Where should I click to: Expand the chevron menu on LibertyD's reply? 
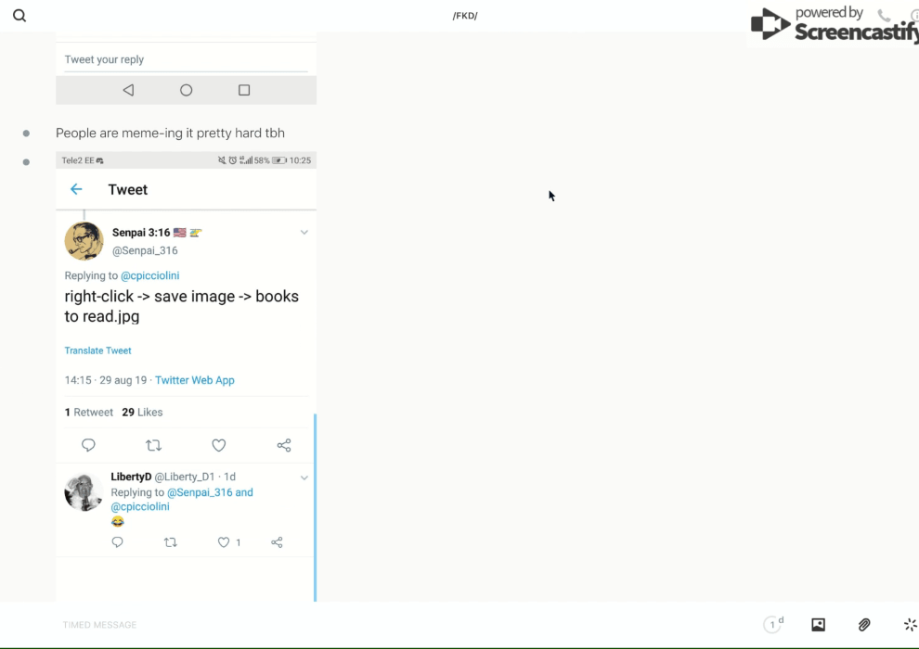pos(304,477)
